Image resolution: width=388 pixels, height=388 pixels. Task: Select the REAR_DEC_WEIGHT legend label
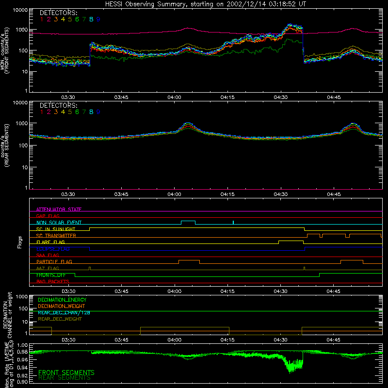click(60, 319)
